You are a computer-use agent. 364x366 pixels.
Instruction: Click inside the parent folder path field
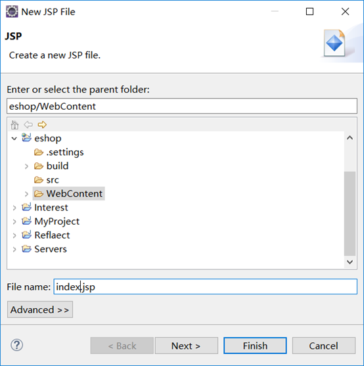182,106
